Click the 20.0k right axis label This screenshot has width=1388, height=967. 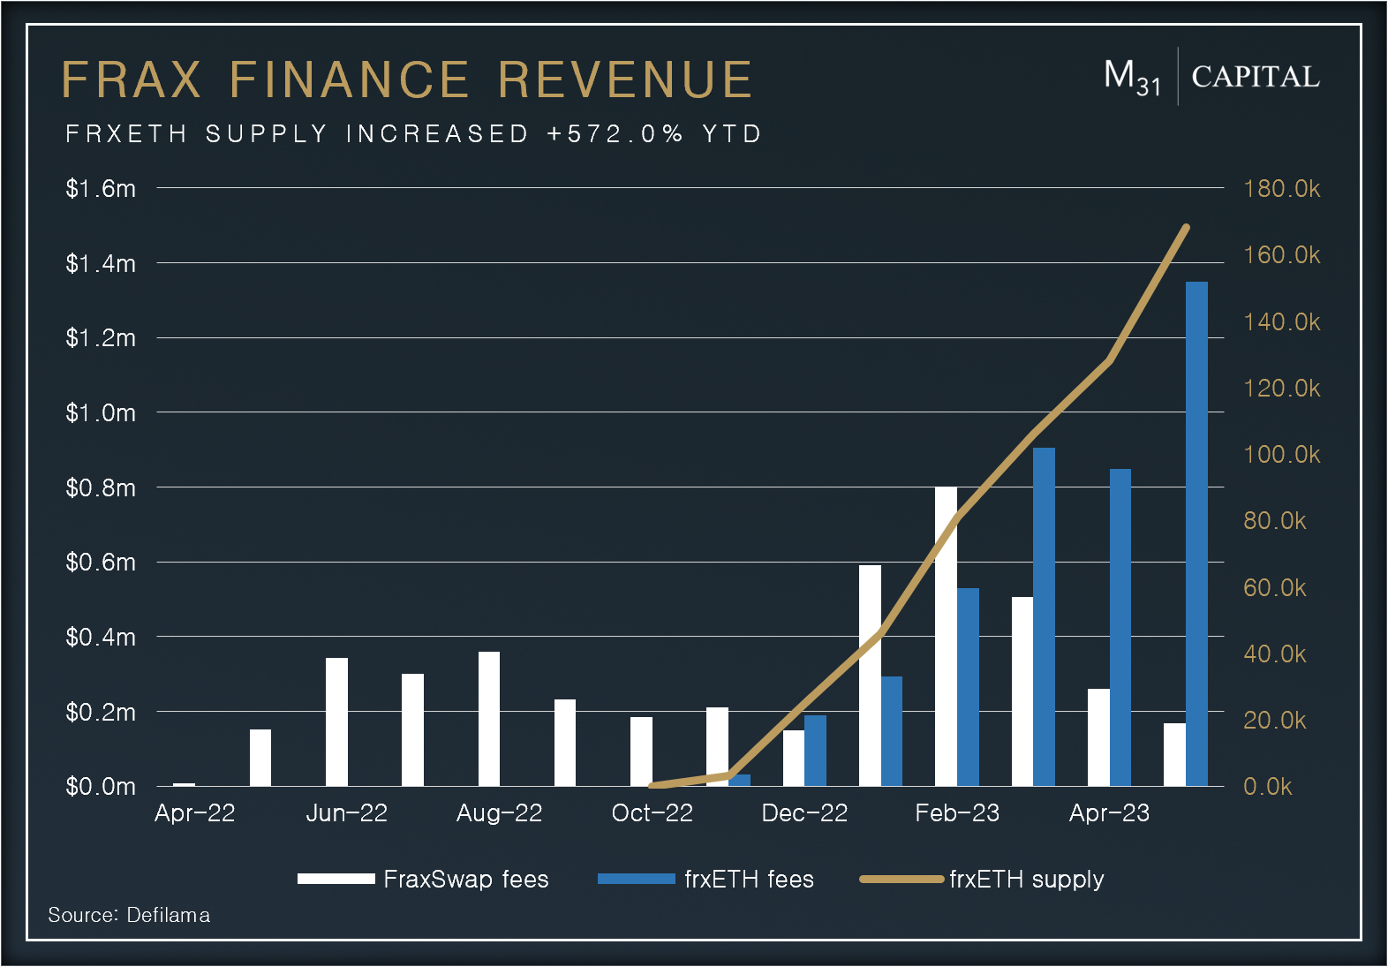tap(1275, 721)
